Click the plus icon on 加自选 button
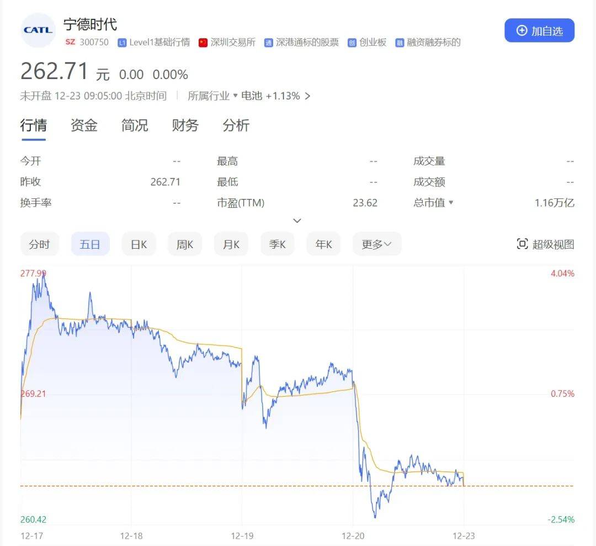This screenshot has height=546, width=596. coord(521,31)
